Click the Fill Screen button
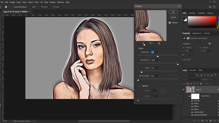 (56, 7)
